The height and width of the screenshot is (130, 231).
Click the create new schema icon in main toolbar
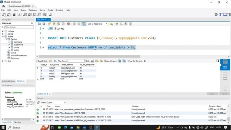coord(20,15)
